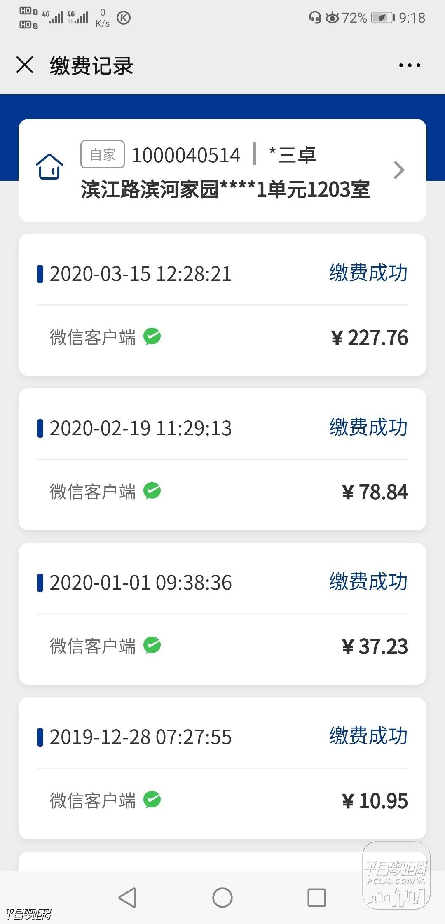Tap 缴费成功 status on 2020-01-01 record
445x924 pixels.
(368, 581)
